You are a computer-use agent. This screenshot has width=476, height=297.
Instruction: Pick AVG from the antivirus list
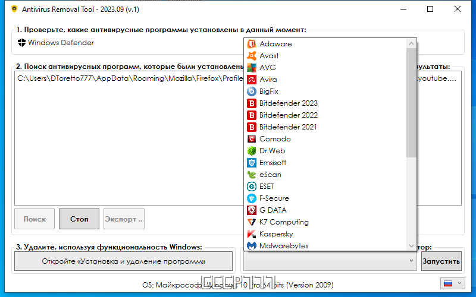tap(325, 68)
